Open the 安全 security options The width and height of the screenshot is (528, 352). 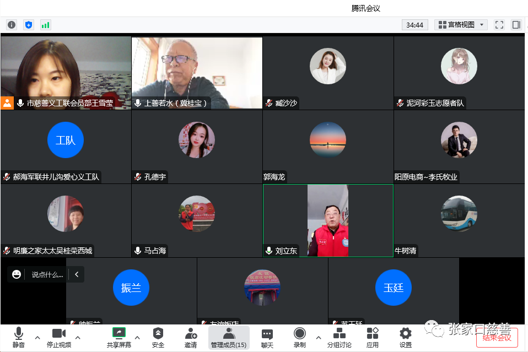point(158,338)
